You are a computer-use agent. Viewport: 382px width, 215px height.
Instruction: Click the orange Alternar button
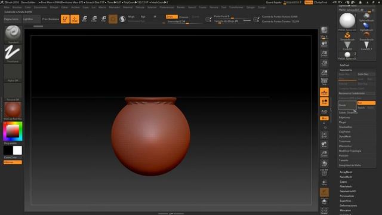click(x=13, y=162)
